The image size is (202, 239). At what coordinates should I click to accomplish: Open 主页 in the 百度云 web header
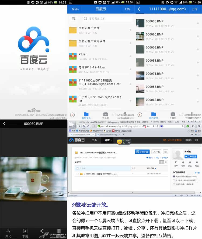(x=94, y=140)
